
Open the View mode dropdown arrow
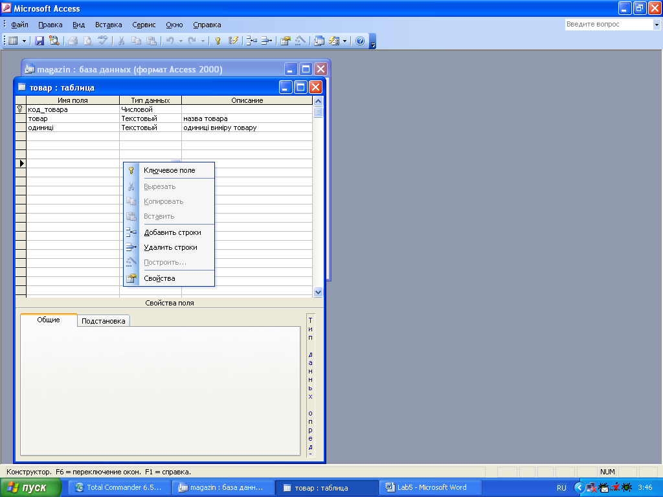24,41
